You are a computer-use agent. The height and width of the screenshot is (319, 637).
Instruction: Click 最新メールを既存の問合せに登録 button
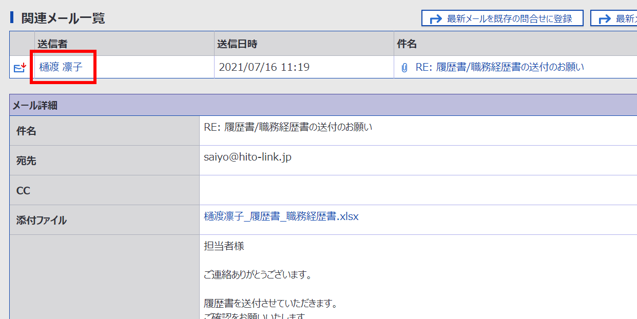(x=503, y=18)
